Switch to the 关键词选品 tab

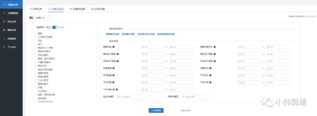click(56, 9)
